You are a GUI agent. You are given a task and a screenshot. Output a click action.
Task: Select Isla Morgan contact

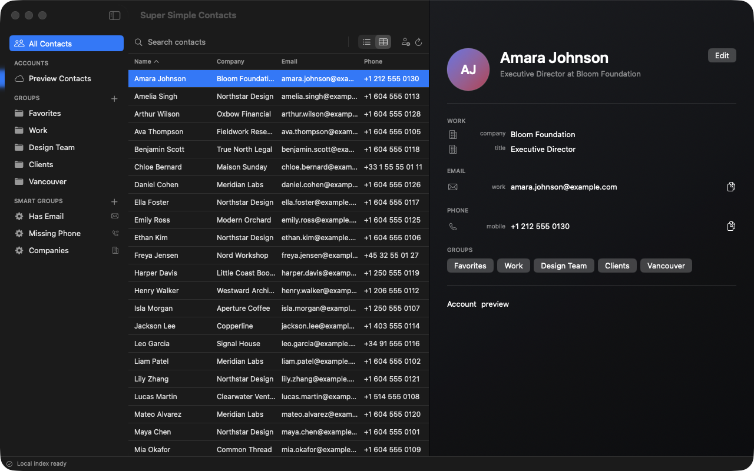pyautogui.click(x=279, y=309)
